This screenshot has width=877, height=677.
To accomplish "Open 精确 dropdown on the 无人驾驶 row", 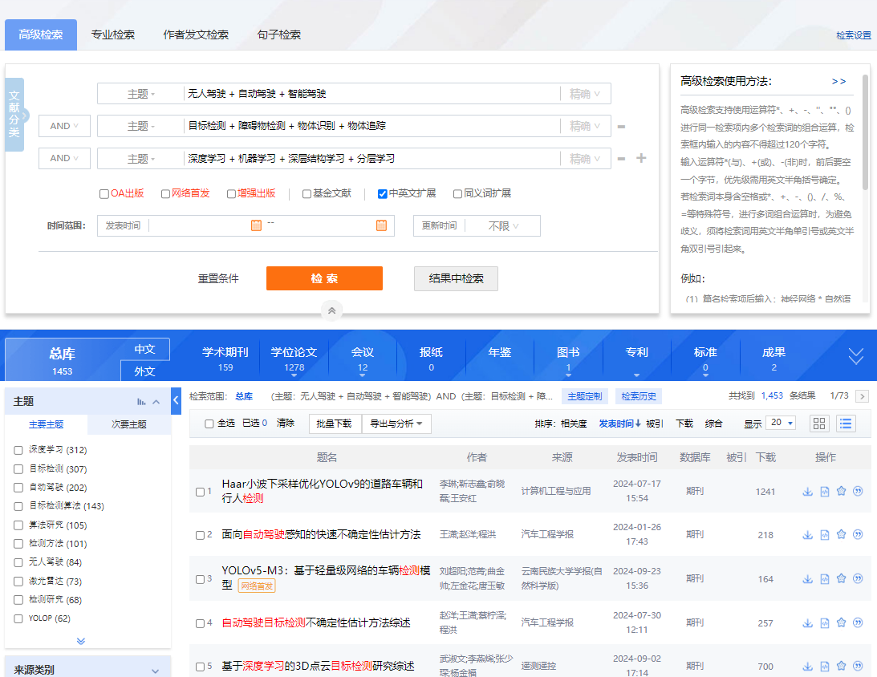I will click(585, 94).
